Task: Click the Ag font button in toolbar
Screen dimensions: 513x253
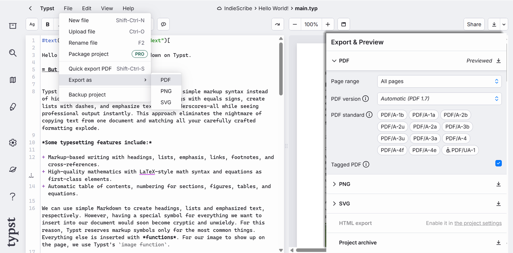Action: pyautogui.click(x=32, y=24)
